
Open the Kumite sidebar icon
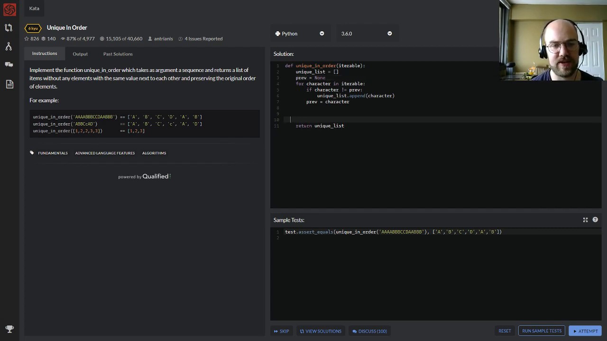[x=9, y=46]
